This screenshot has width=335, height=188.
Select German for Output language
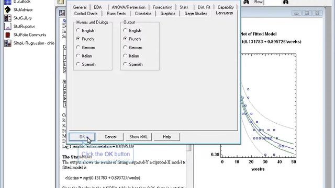(x=125, y=48)
